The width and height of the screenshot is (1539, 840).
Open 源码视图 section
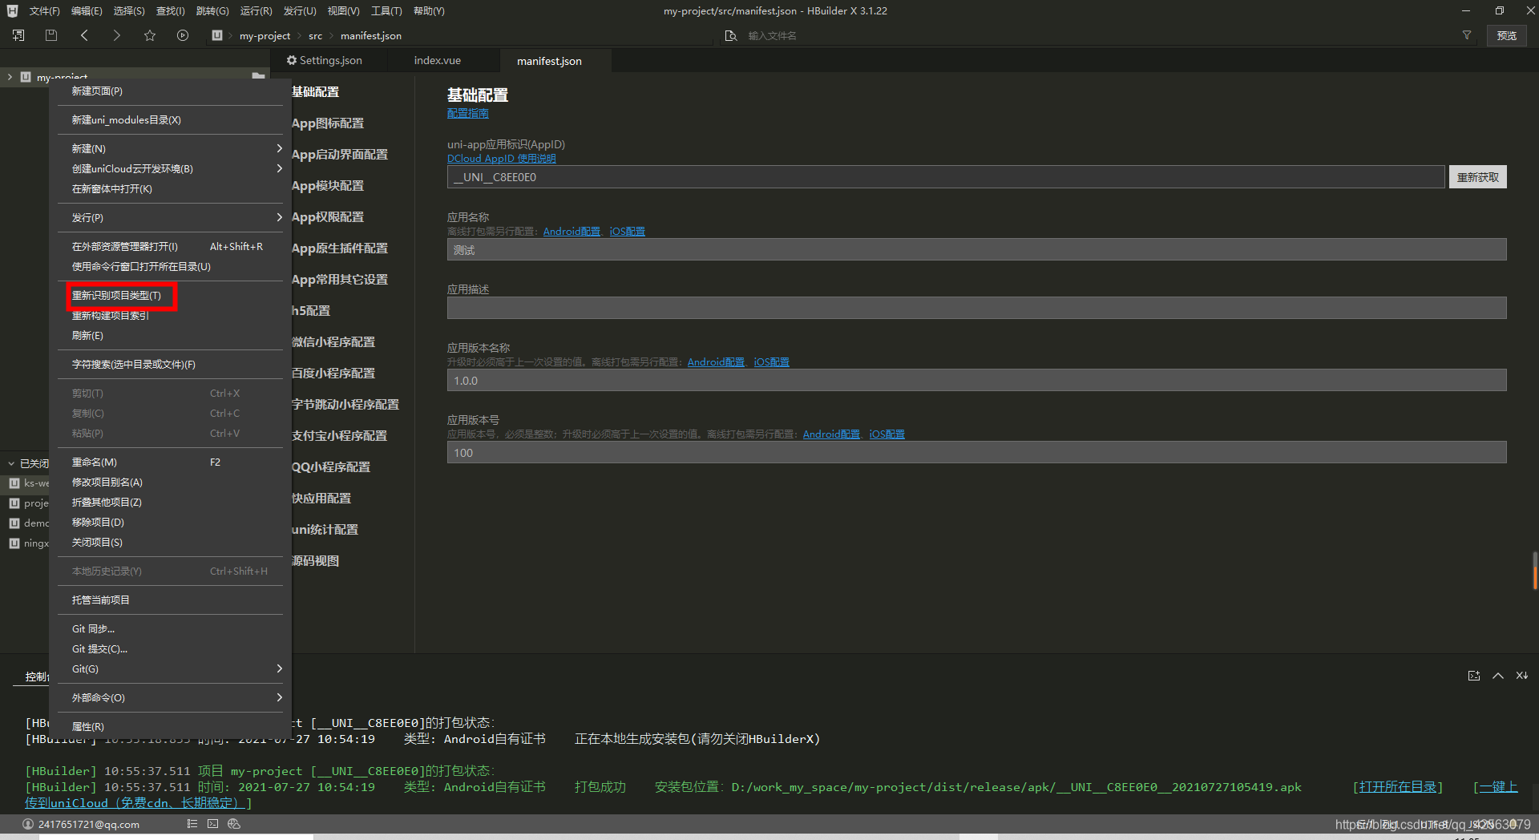coord(316,561)
